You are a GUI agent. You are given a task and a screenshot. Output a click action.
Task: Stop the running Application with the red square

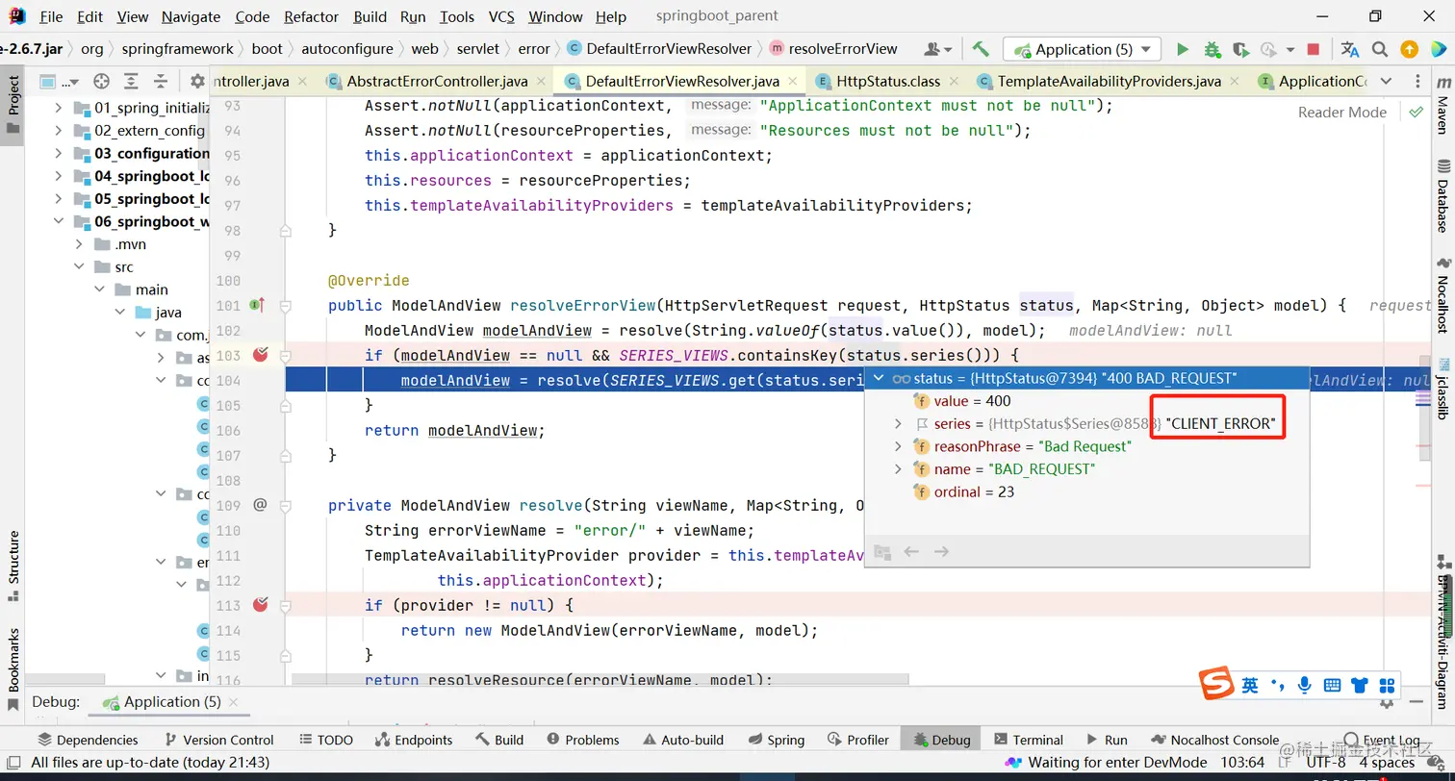point(1314,49)
